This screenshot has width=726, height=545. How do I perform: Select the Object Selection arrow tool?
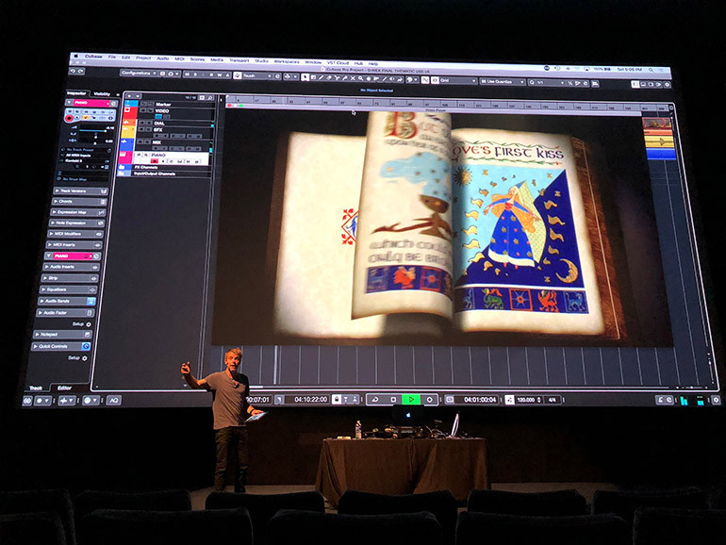(x=305, y=77)
